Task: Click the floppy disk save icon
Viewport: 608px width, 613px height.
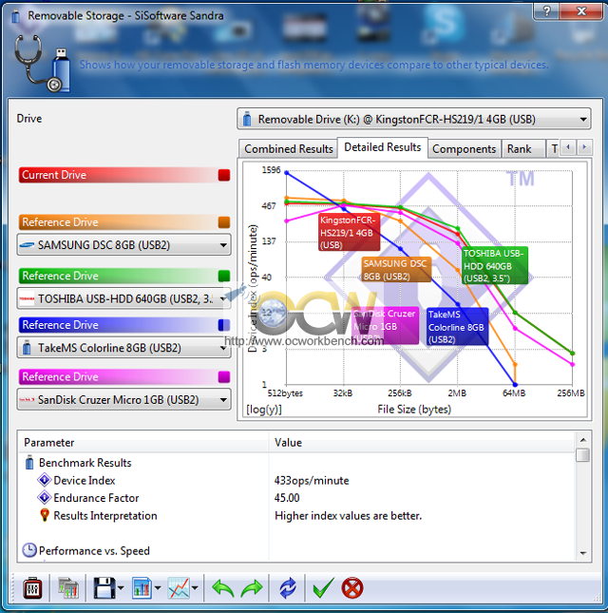Action: [x=104, y=588]
